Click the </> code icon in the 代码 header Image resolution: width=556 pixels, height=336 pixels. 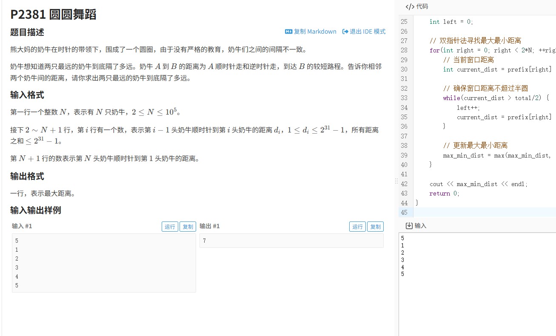[x=409, y=6]
